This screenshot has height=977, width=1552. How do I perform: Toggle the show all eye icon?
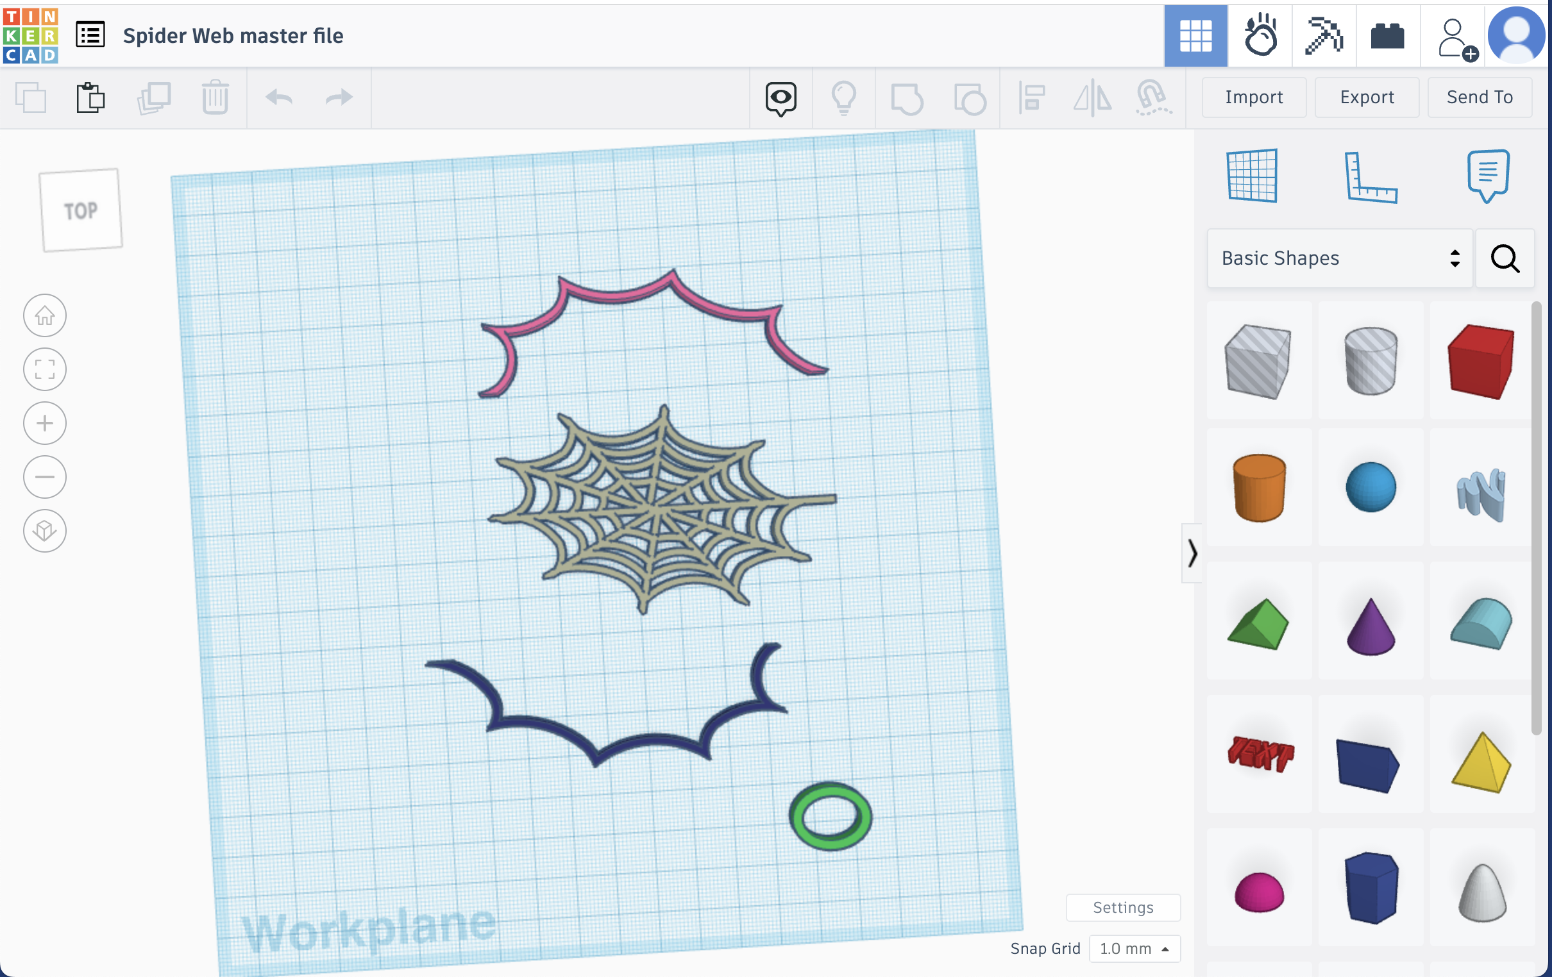780,98
